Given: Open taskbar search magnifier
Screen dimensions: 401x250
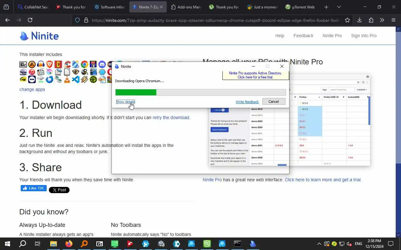Looking at the screenshot, I should coord(23,244).
